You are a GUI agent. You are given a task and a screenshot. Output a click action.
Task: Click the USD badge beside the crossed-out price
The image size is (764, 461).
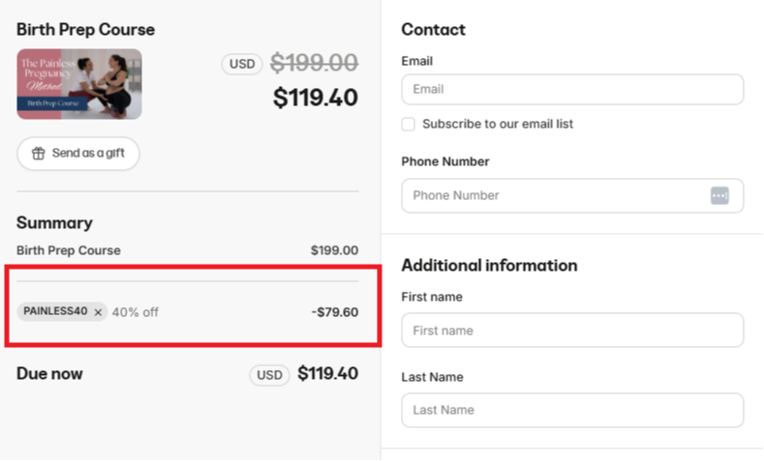[242, 64]
